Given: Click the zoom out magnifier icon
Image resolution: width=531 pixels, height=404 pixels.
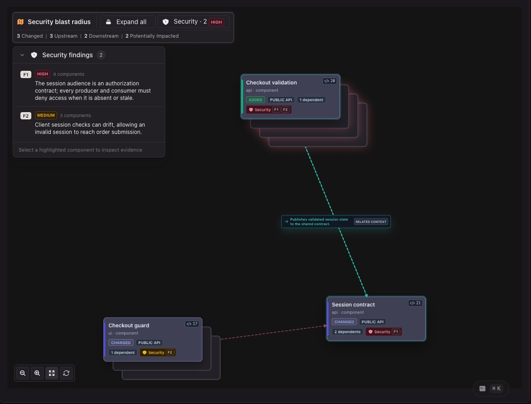Looking at the screenshot, I should click(23, 373).
